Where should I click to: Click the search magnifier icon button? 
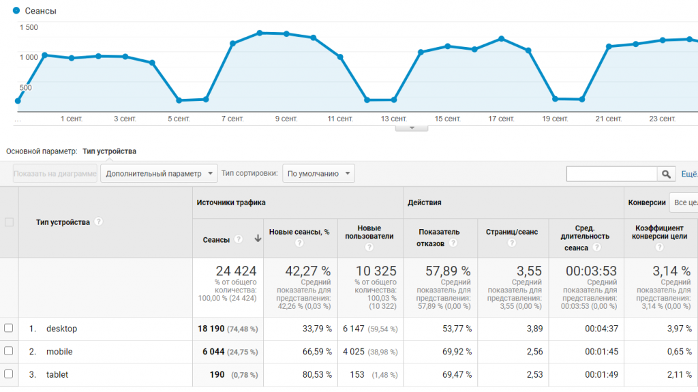(666, 174)
